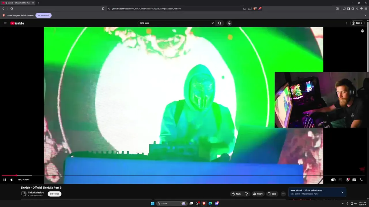Set Brave as default browser
The width and height of the screenshot is (369, 207).
point(44,15)
